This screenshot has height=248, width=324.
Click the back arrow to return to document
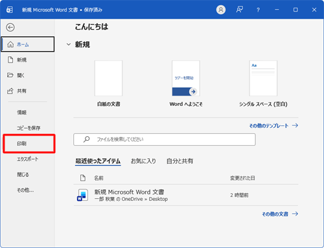click(10, 27)
